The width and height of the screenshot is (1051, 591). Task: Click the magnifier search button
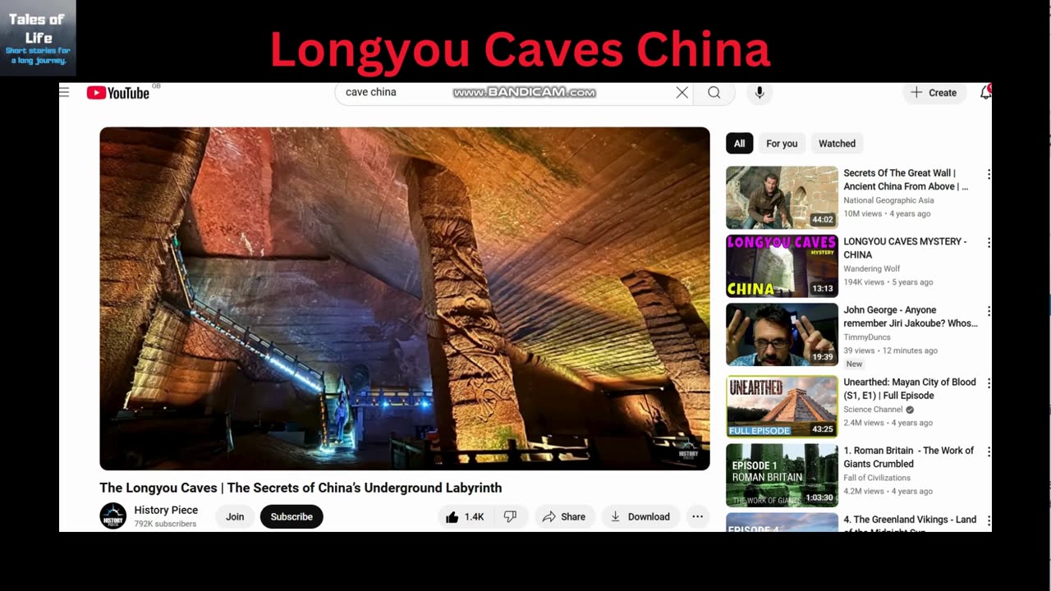click(x=714, y=93)
